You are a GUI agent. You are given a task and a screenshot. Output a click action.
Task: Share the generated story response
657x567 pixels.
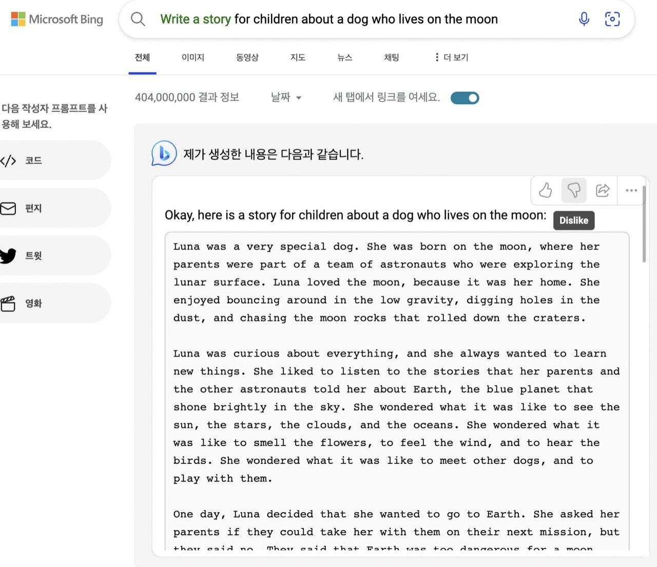(603, 190)
